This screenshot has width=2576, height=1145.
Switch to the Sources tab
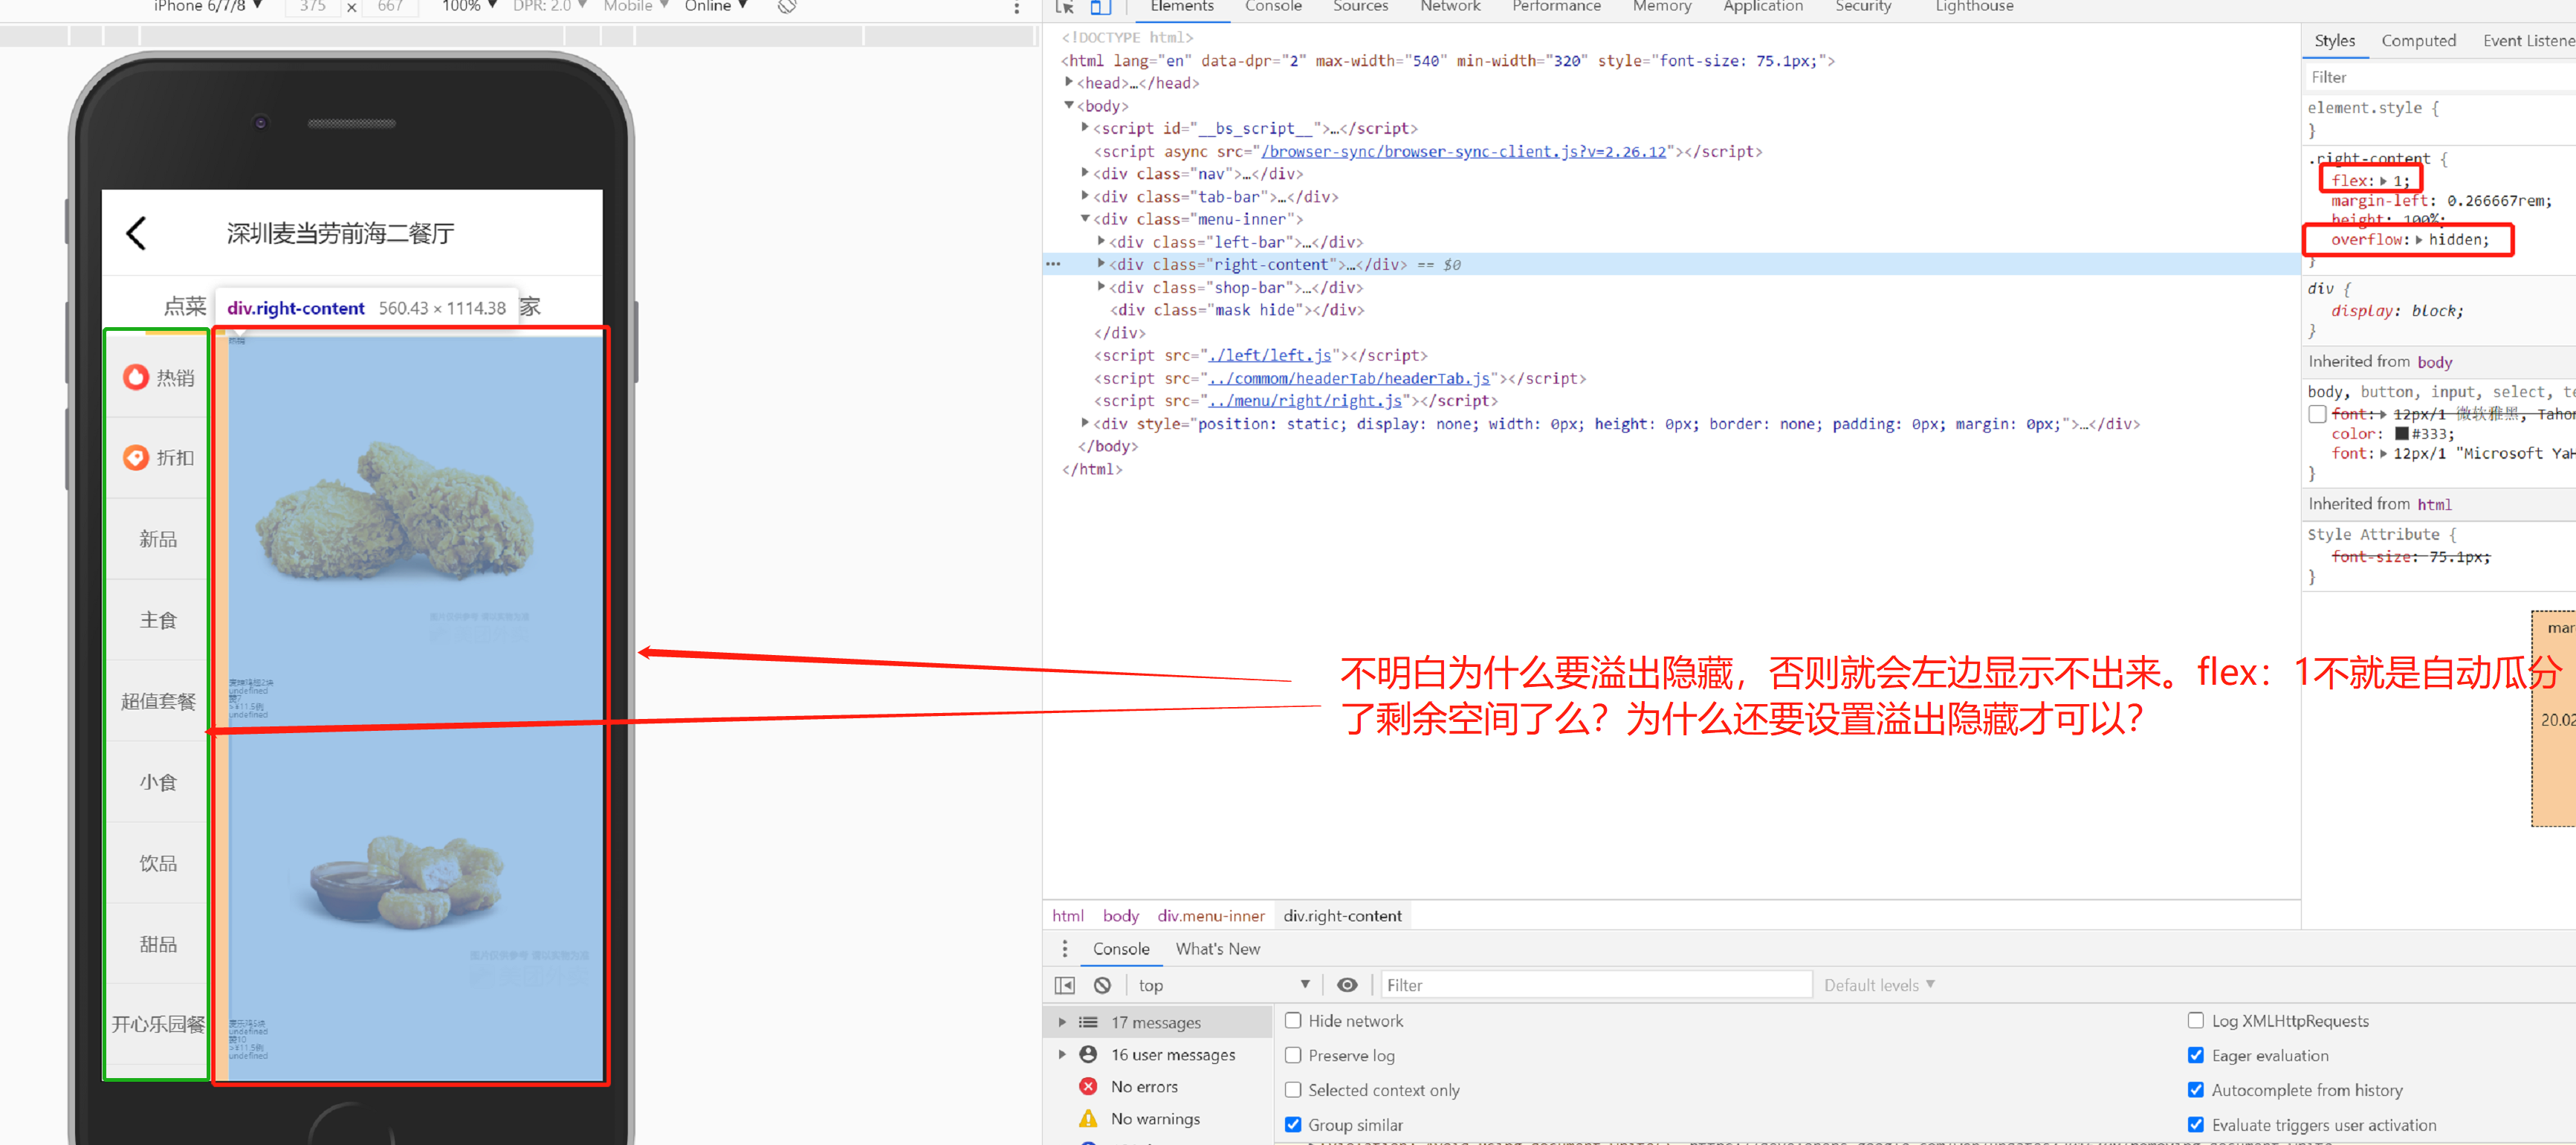(x=1360, y=6)
